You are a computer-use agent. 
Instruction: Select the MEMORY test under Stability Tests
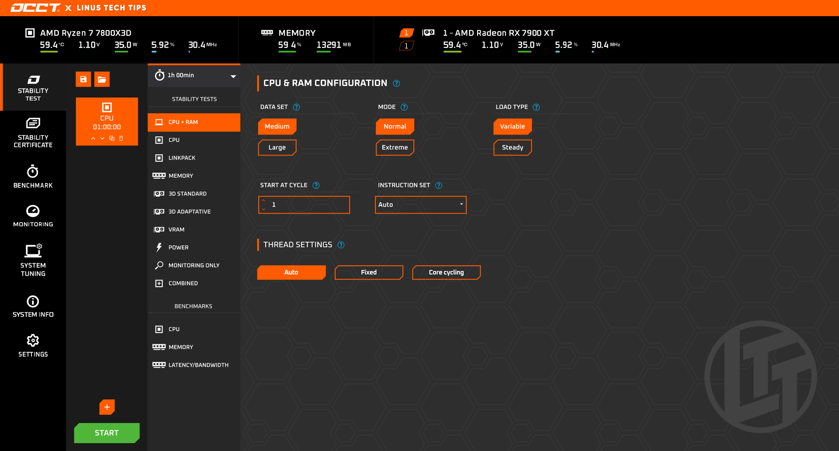pyautogui.click(x=194, y=176)
